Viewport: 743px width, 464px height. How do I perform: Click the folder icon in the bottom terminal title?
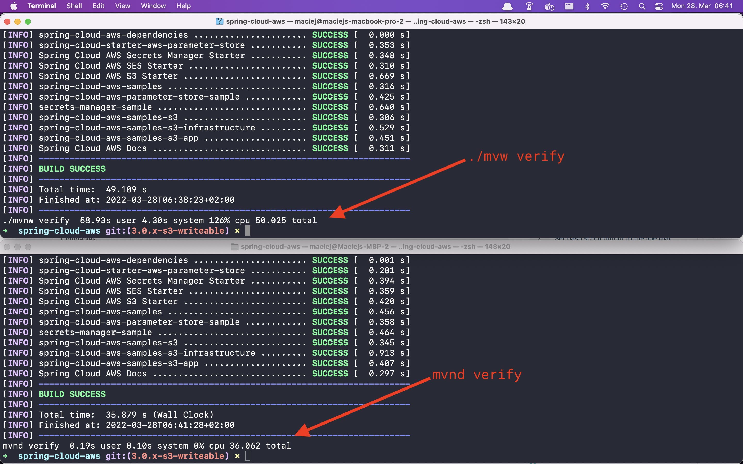pos(235,247)
